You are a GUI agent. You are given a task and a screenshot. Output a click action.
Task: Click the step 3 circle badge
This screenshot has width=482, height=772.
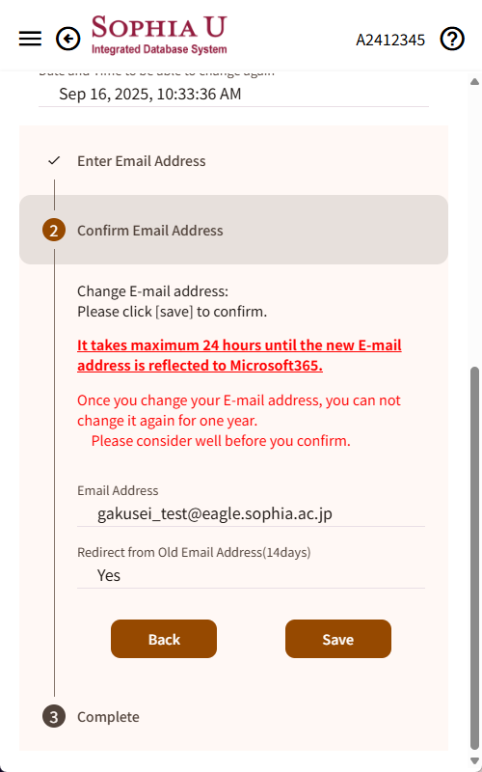[54, 716]
